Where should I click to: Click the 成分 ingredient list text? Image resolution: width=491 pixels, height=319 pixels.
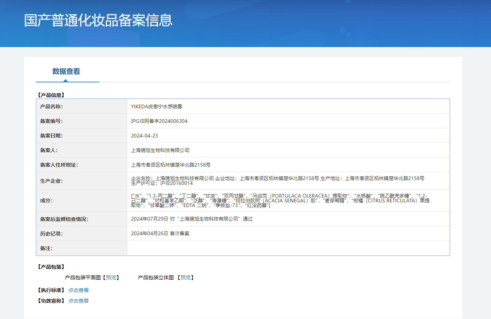[x=280, y=201]
